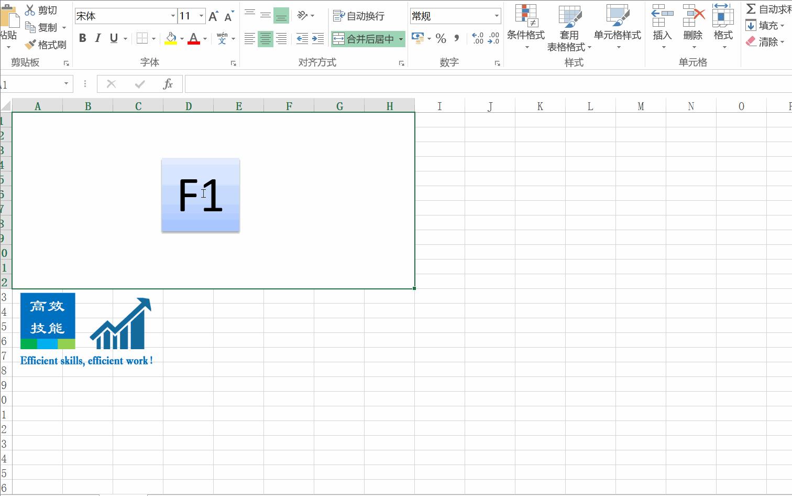Select column M header
This screenshot has width=792, height=496.
[641, 106]
